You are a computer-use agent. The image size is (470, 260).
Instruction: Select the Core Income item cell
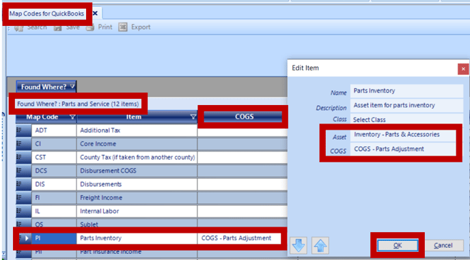pos(137,144)
